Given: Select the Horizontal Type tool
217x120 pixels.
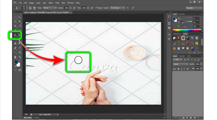Looking at the screenshot, I should [20, 48].
